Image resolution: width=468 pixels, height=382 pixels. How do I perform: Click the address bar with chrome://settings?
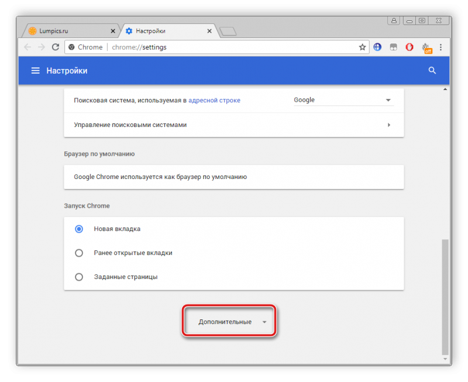tap(217, 47)
